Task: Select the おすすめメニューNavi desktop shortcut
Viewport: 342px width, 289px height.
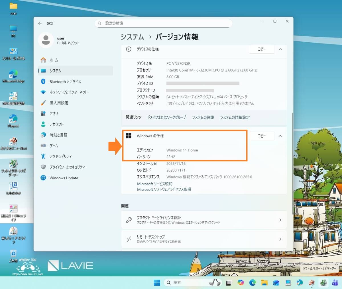Action: [13, 144]
